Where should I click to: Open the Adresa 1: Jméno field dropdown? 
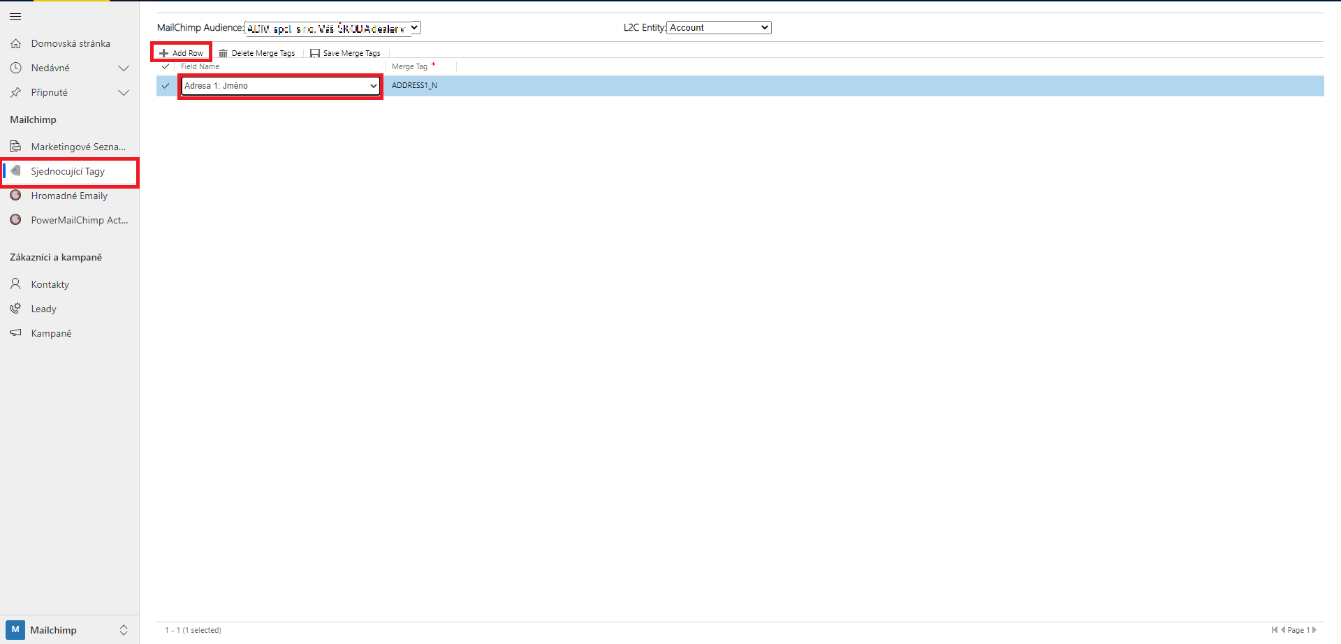(x=280, y=86)
